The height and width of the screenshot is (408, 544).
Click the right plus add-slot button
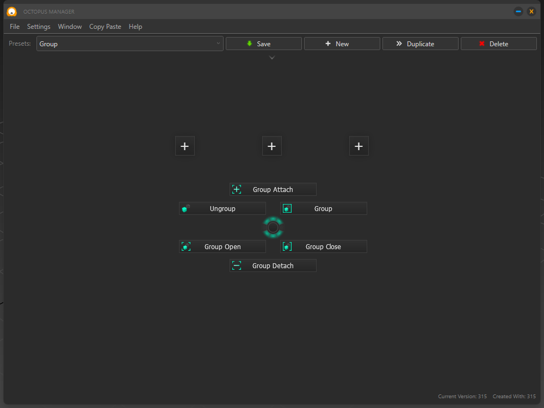359,146
